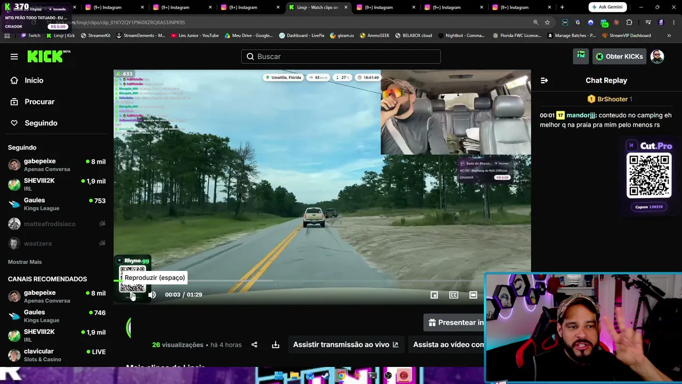Open the Terminal from the taskbar

coord(372,376)
